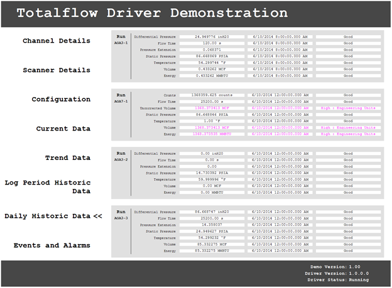392x288 pixels.
Task: Select AGA3-1 pressure extension value 0.068371
Action: pyautogui.click(x=212, y=50)
